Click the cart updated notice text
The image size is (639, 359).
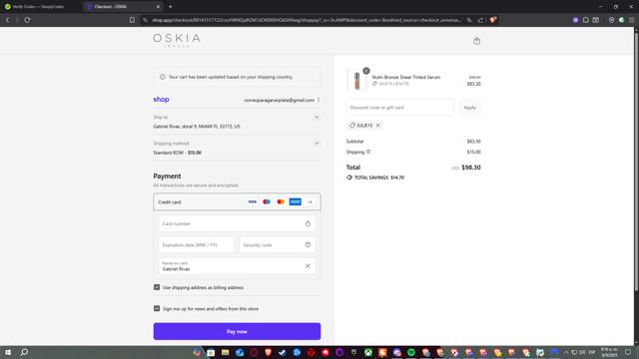231,77
